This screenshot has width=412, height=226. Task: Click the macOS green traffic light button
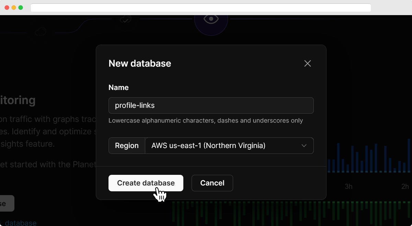(x=20, y=7)
